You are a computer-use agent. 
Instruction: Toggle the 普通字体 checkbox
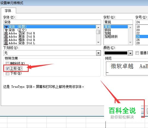click(x=137, y=53)
